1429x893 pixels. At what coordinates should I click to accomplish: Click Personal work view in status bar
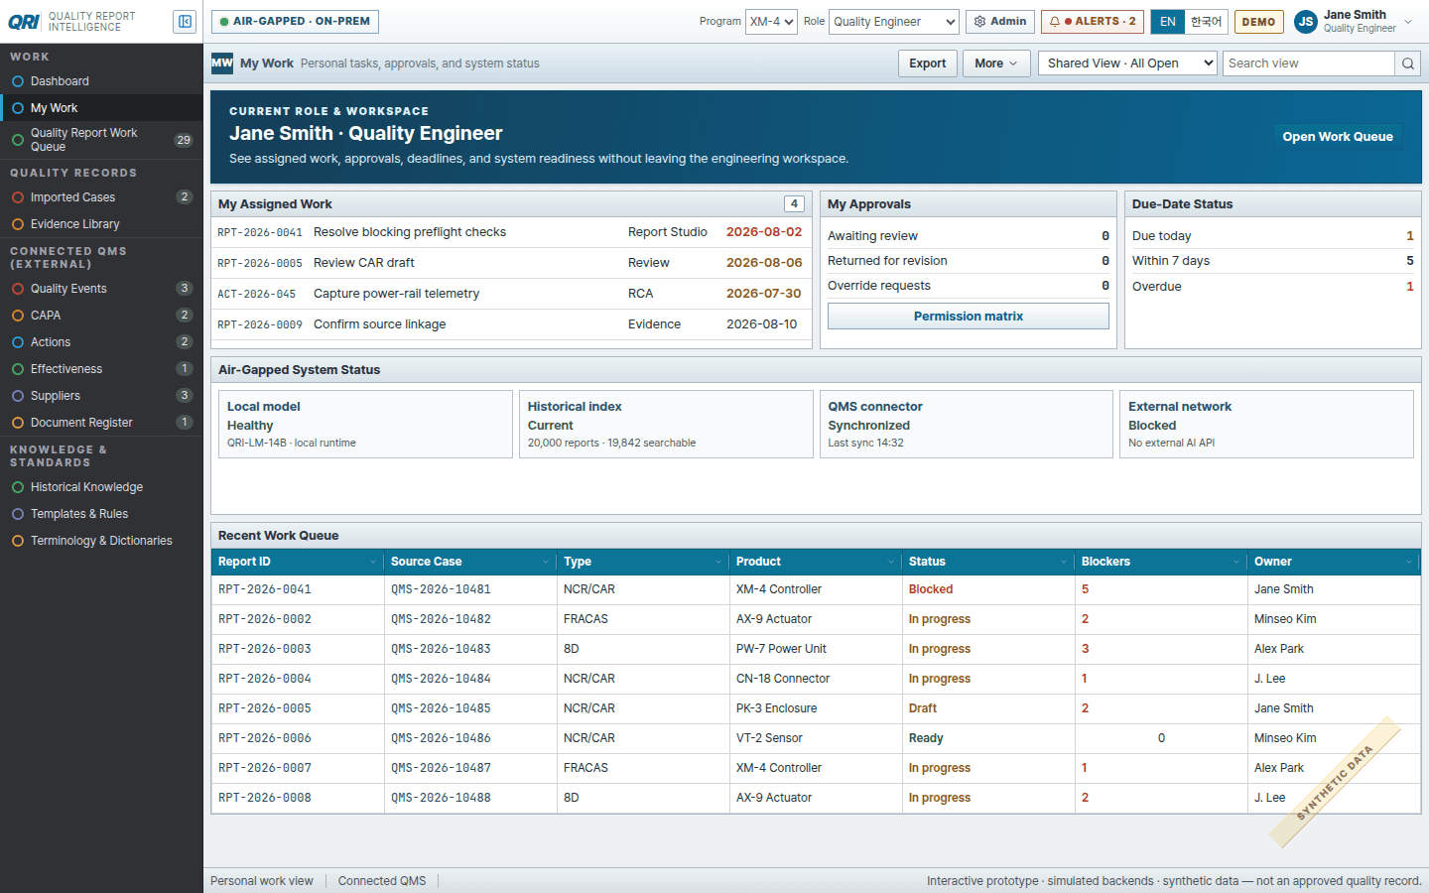262,881
